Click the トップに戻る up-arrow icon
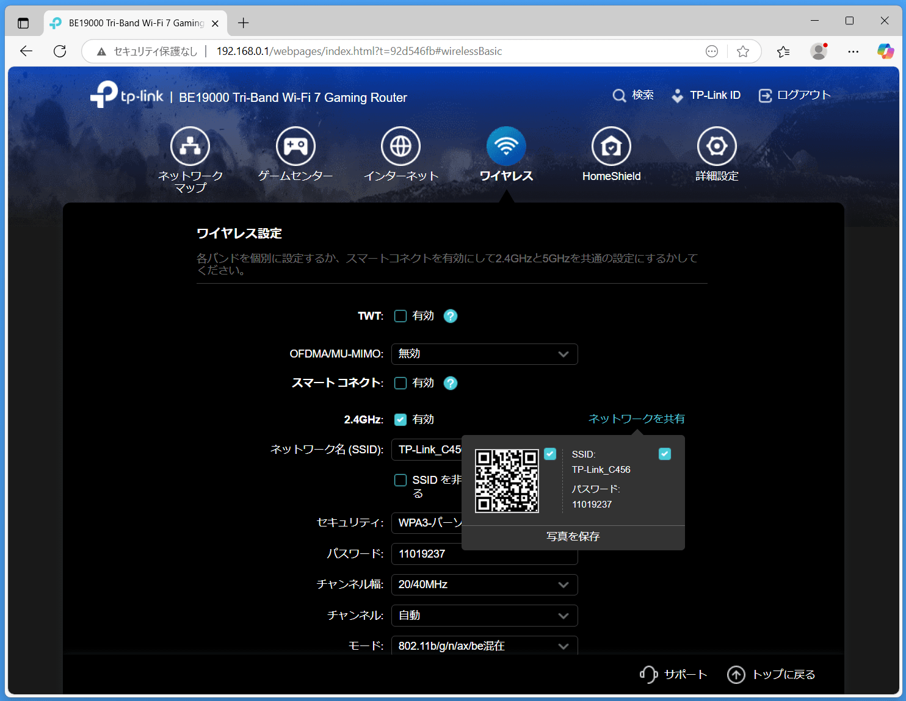 (x=736, y=674)
